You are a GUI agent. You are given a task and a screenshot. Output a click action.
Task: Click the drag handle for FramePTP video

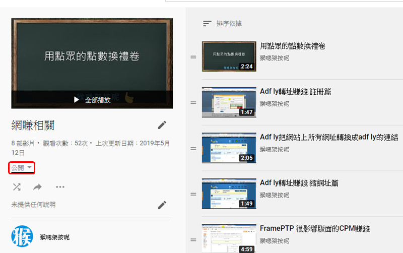pos(193,240)
